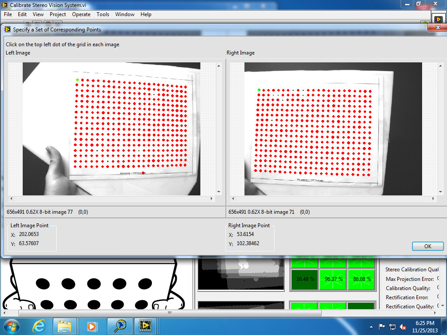The height and width of the screenshot is (335, 447).
Task: Open the Operate menu
Action: coord(81,14)
